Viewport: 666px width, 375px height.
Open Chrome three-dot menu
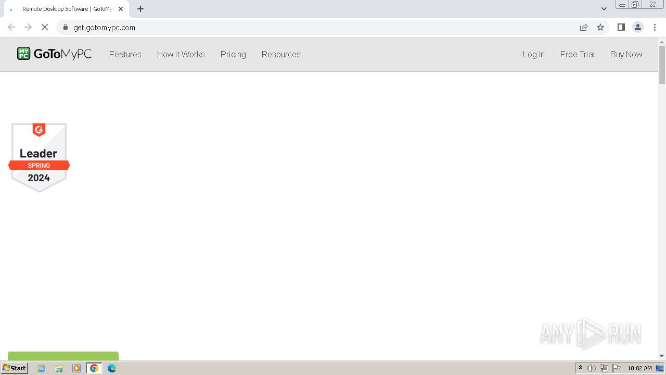(655, 27)
